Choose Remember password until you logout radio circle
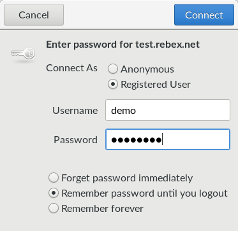Screen dimensions: 238x231 click(x=54, y=193)
